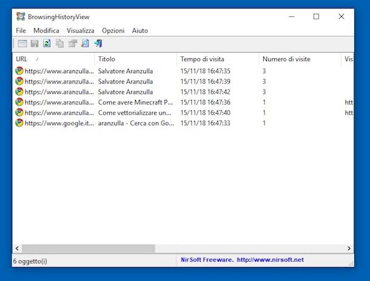Click visit count 1 in the google.it row
The height and width of the screenshot is (281, 370).
(x=264, y=123)
